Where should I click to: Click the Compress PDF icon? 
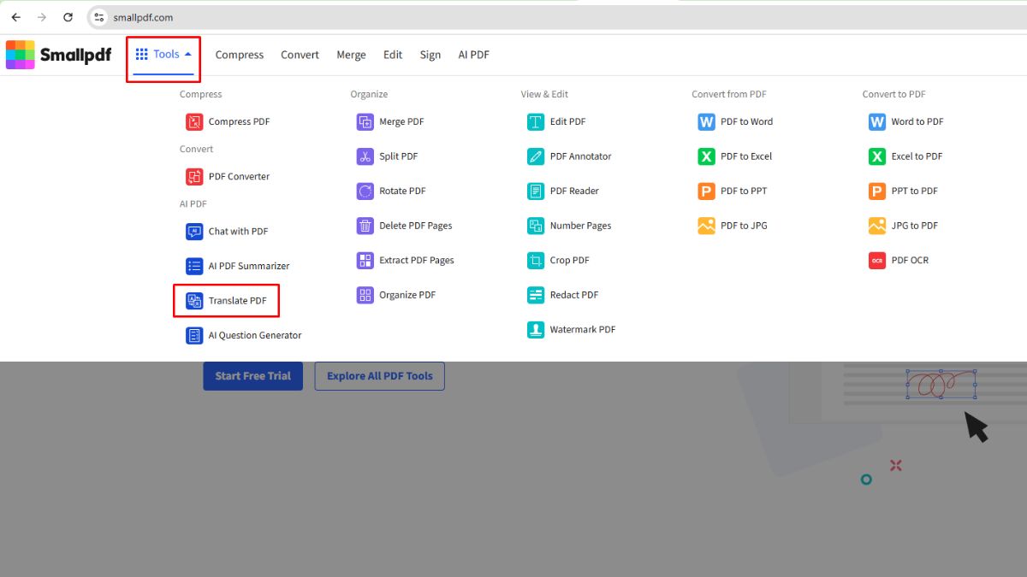pos(194,122)
